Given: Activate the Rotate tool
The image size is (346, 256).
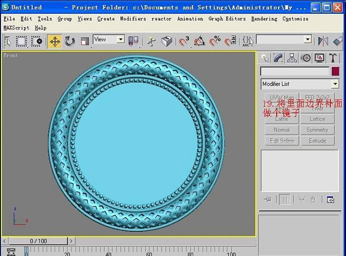Looking at the screenshot, I should point(69,41).
